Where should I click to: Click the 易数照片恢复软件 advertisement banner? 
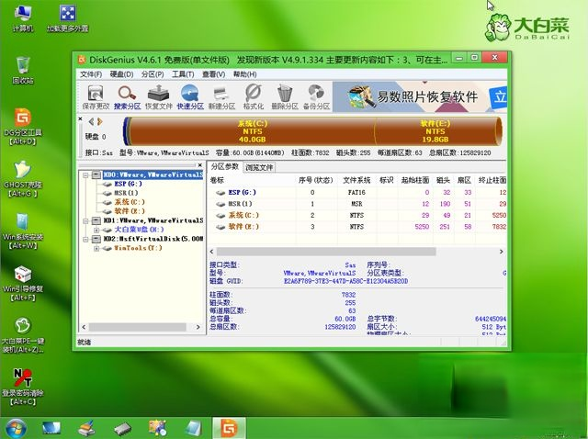pyautogui.click(x=420, y=97)
